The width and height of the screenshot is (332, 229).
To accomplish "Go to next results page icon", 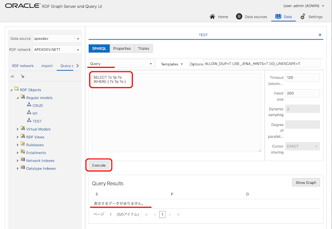I will tap(170, 214).
